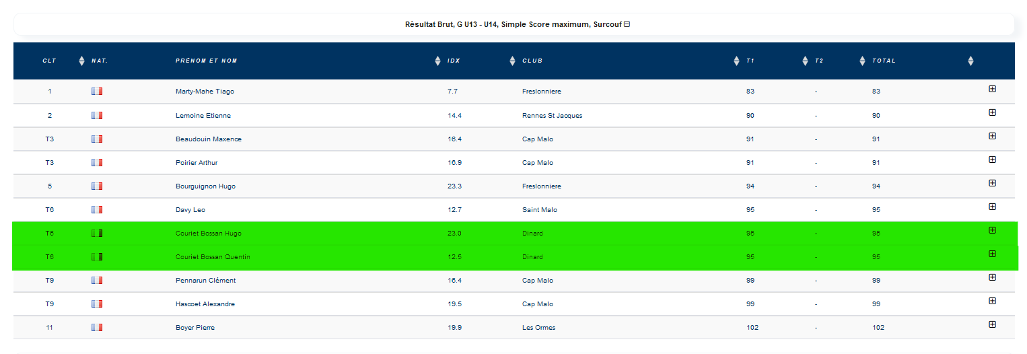Click the Rennes St Jacques club cell

click(x=553, y=116)
